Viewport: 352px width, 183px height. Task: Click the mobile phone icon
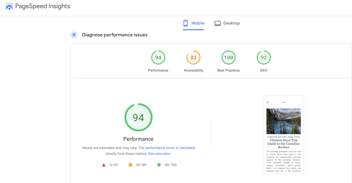click(x=186, y=23)
